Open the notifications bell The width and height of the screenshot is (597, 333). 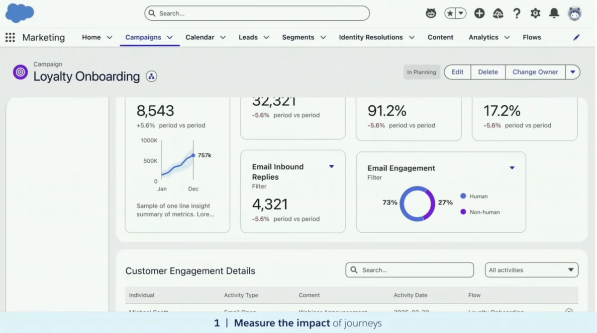(x=554, y=13)
